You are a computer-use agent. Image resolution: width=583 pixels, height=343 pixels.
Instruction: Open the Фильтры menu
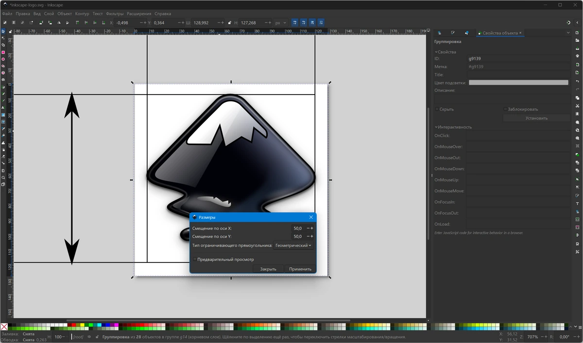(x=115, y=14)
